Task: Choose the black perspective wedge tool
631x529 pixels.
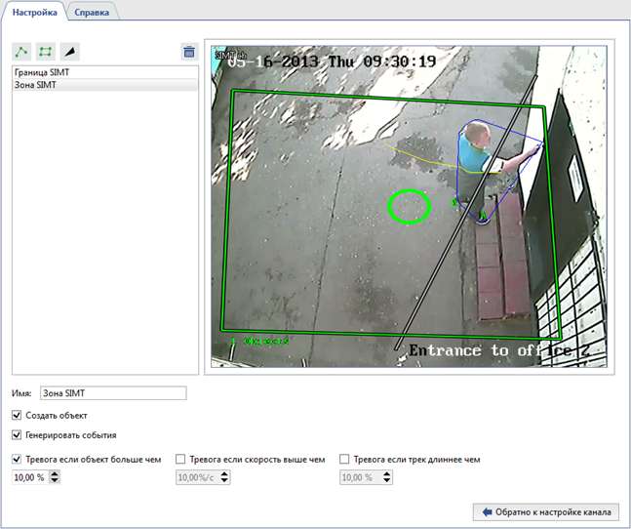Action: pos(69,52)
